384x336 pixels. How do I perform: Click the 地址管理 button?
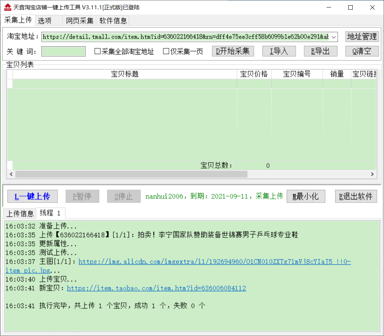[x=362, y=37]
